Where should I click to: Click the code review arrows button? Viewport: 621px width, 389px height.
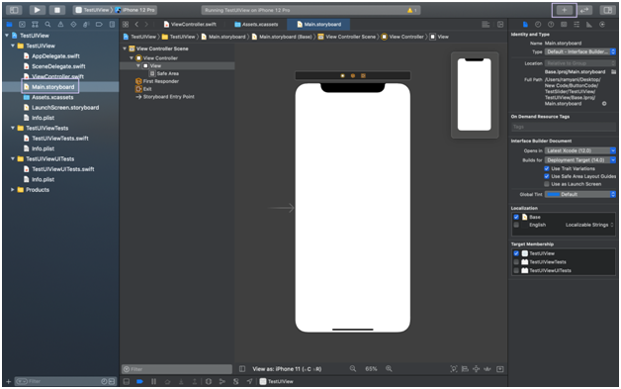(x=584, y=10)
